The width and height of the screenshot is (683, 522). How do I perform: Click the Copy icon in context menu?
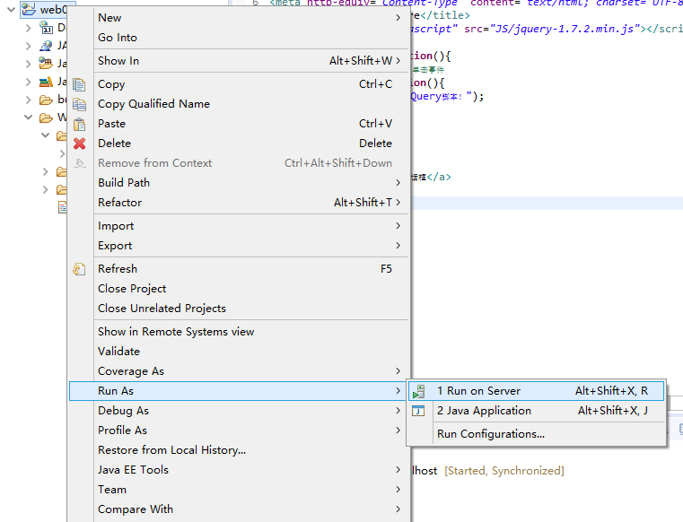[x=79, y=84]
